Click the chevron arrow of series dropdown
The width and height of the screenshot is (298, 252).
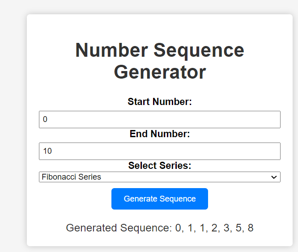tap(274, 177)
